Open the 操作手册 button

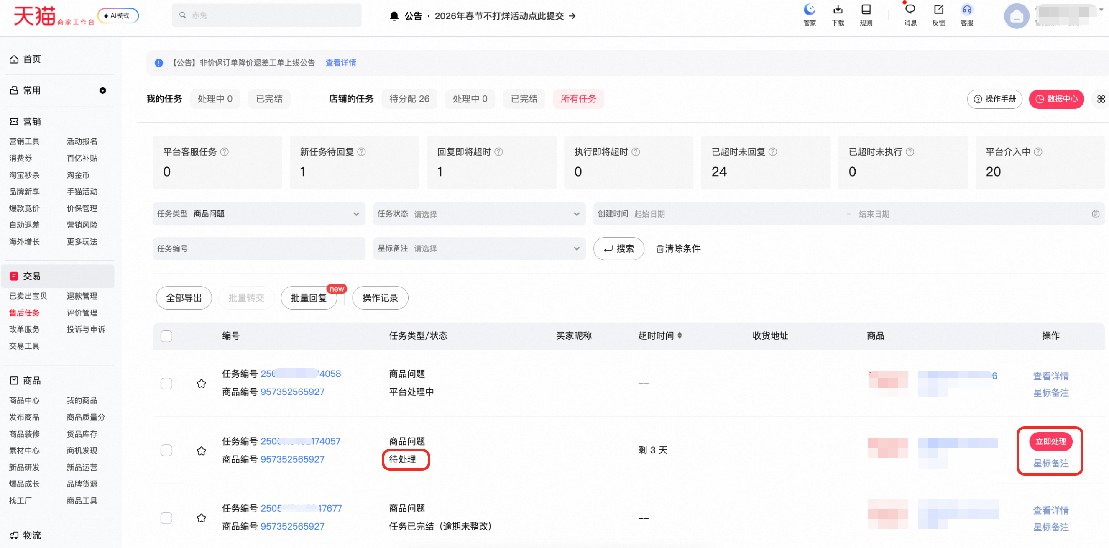point(994,99)
